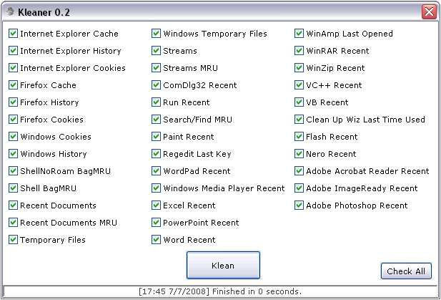Uncheck ComDlg32 Recent

[x=156, y=85]
